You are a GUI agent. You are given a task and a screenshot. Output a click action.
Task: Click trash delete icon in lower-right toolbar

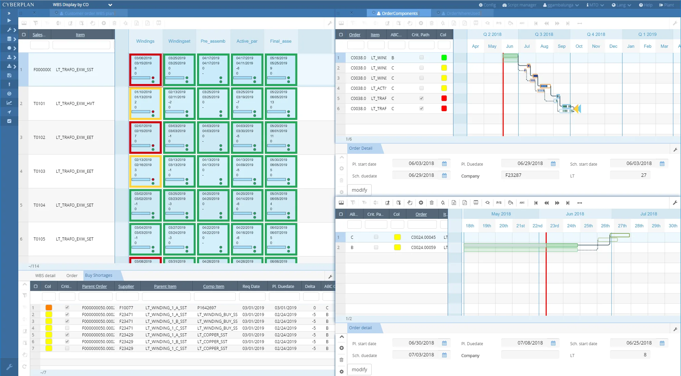[432, 203]
